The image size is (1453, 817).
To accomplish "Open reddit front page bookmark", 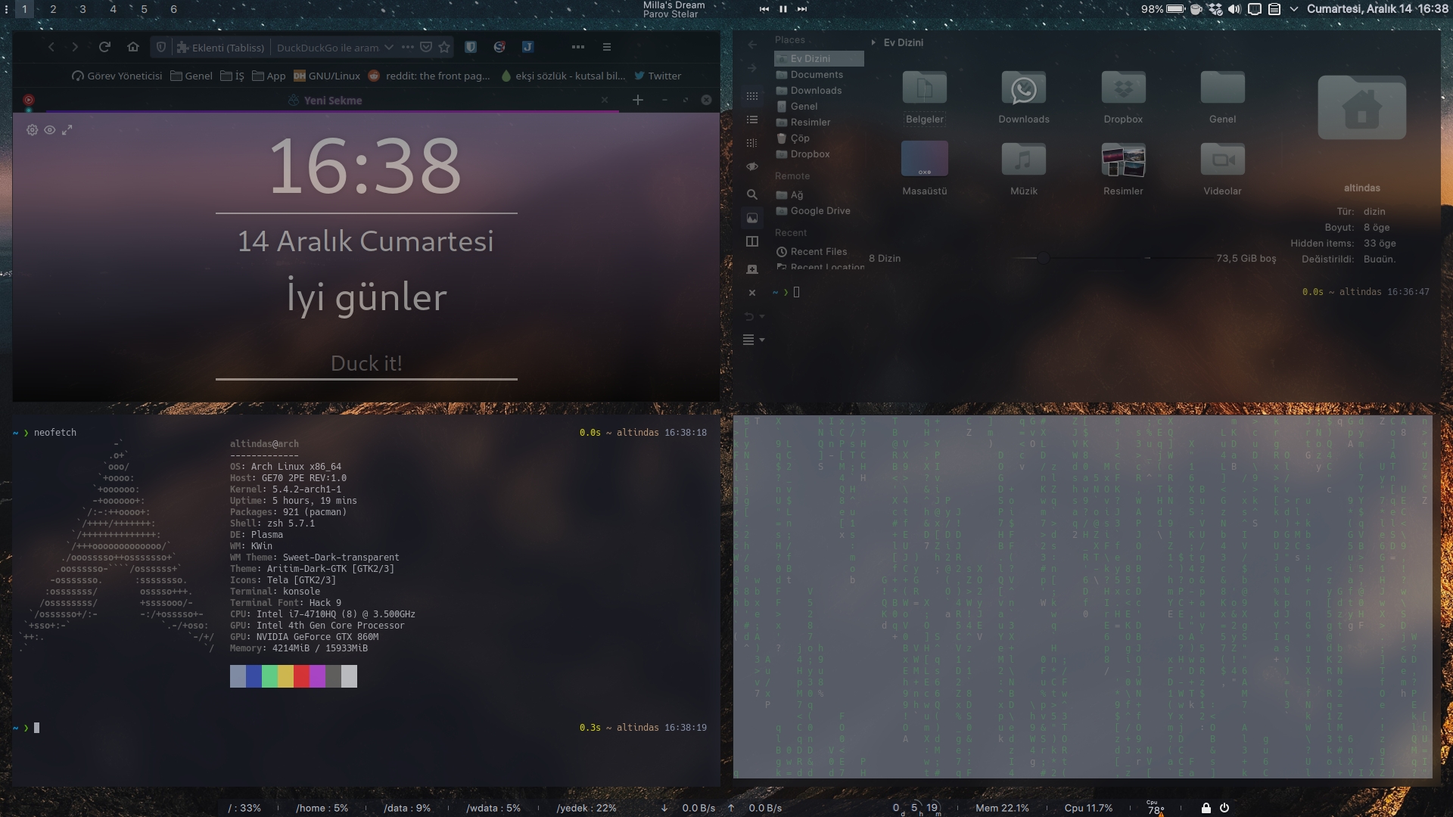I will [429, 76].
